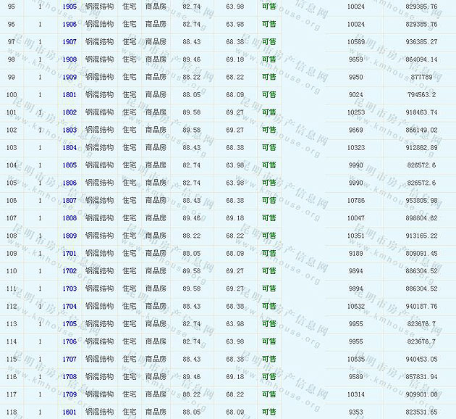
Task: Open unit 1807 link
Action: click(x=69, y=201)
